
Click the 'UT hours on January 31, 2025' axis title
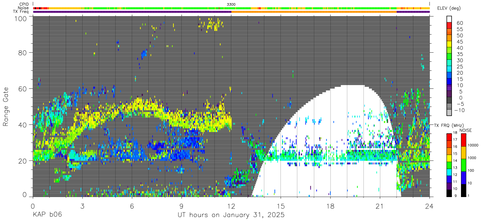[231, 215]
